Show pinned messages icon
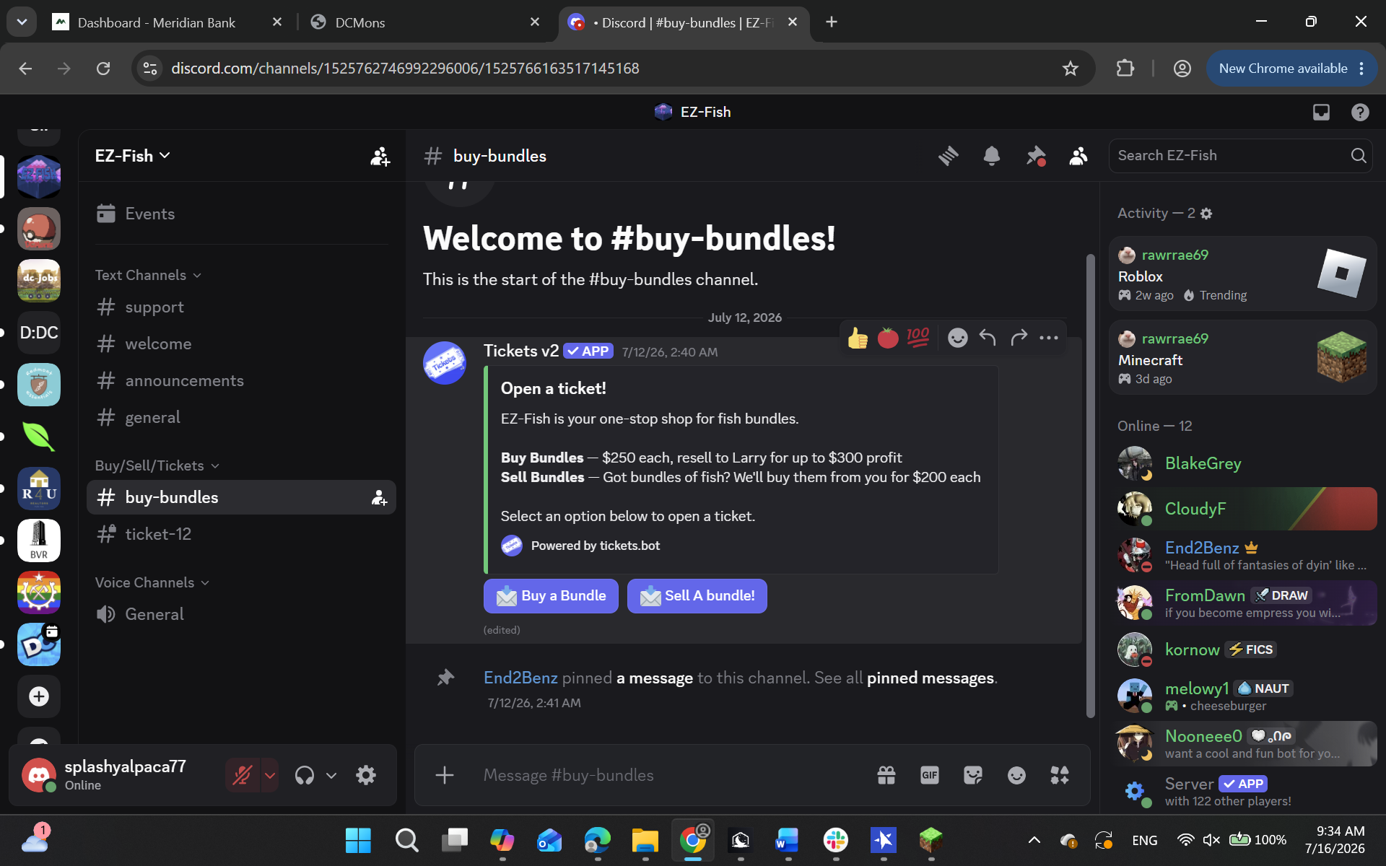Screen dimensions: 1386x866 point(1036,156)
